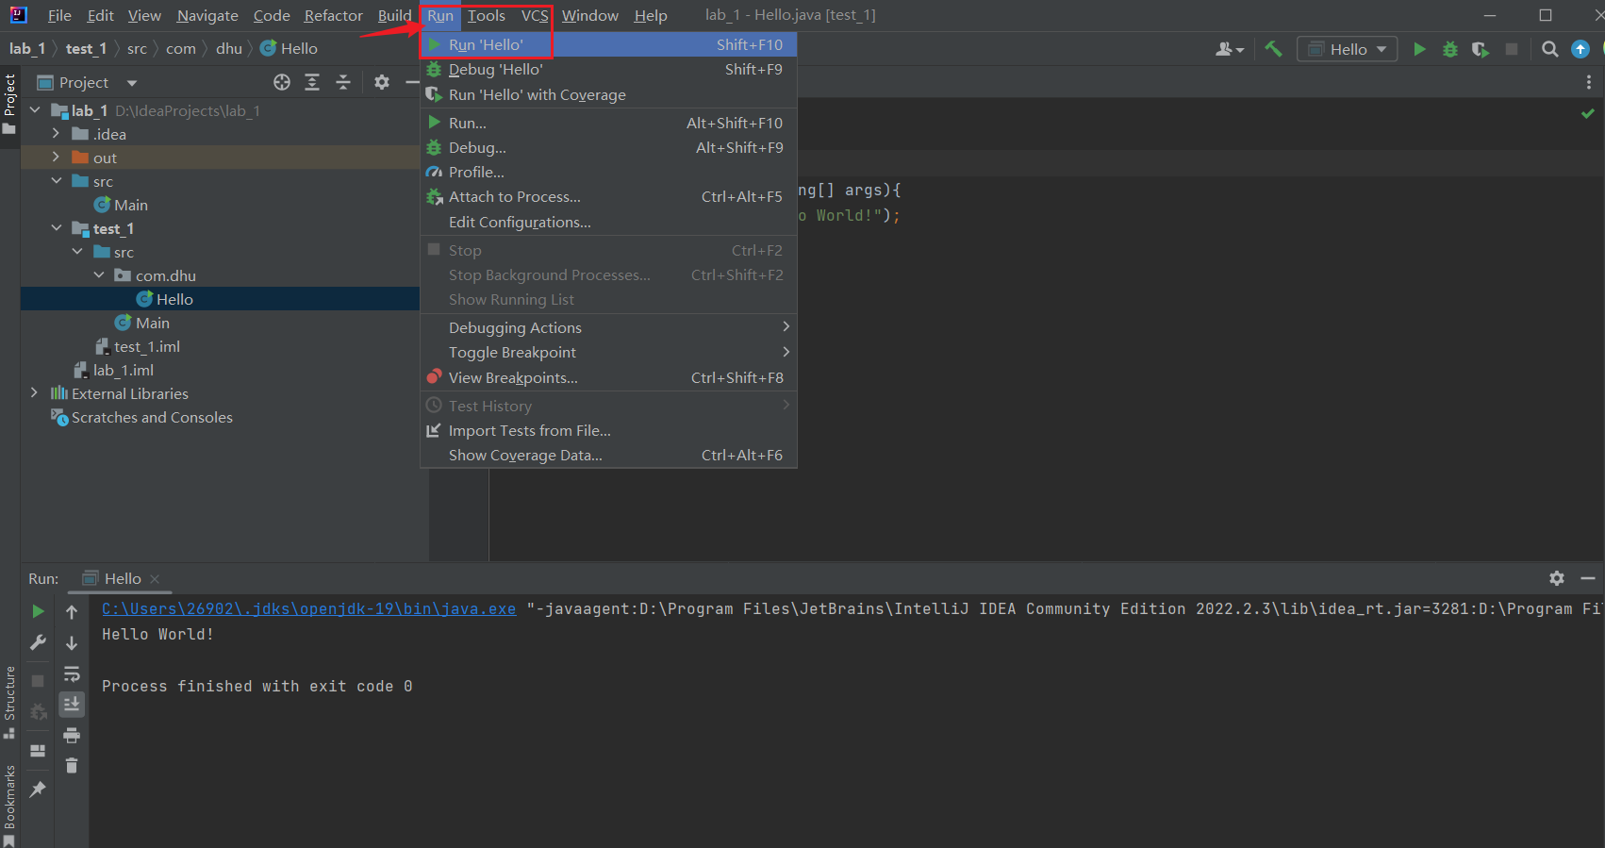Image resolution: width=1605 pixels, height=848 pixels.
Task: Click the Build project hammer icon
Action: pos(1273,49)
